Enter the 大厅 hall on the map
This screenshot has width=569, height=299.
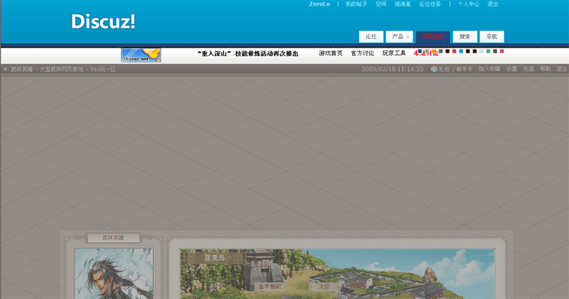[324, 286]
